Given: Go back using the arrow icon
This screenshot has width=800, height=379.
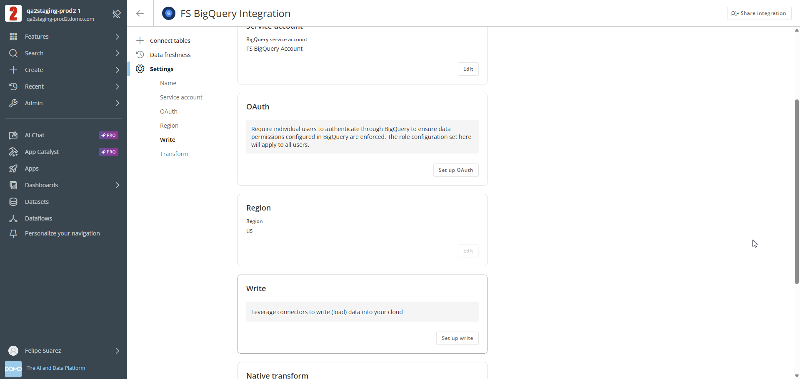Looking at the screenshot, I should (140, 13).
